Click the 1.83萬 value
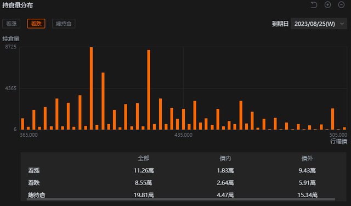The width and height of the screenshot is (351, 206). coord(225,171)
